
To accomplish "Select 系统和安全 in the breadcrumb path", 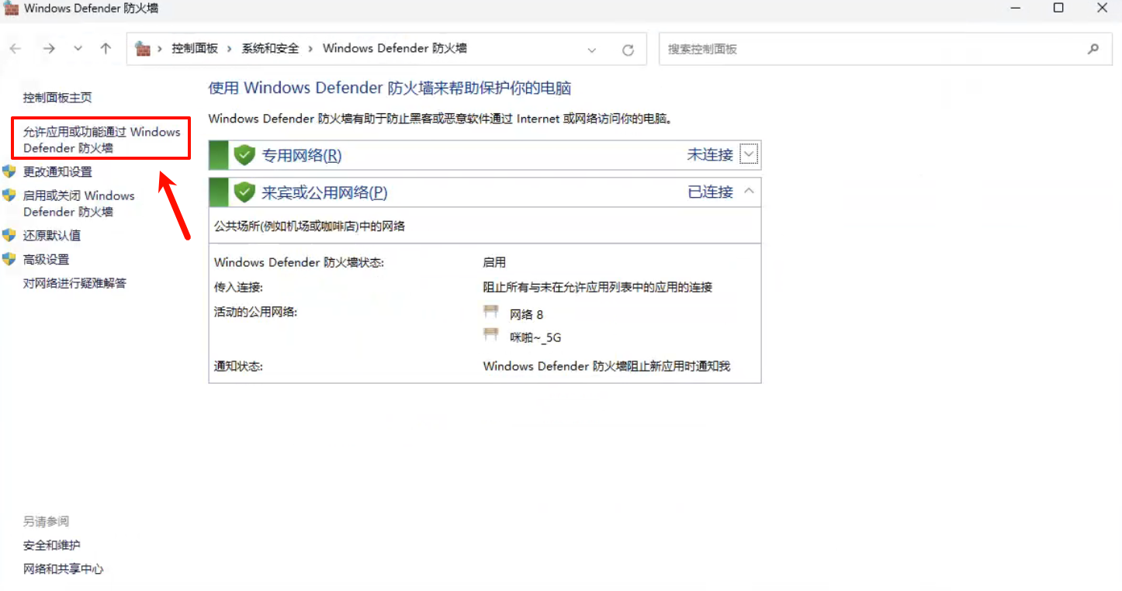I will [270, 49].
